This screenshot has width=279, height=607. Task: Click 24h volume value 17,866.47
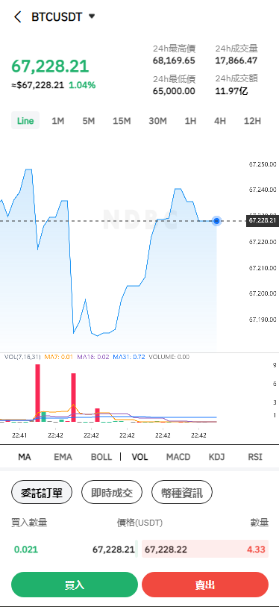tap(236, 60)
